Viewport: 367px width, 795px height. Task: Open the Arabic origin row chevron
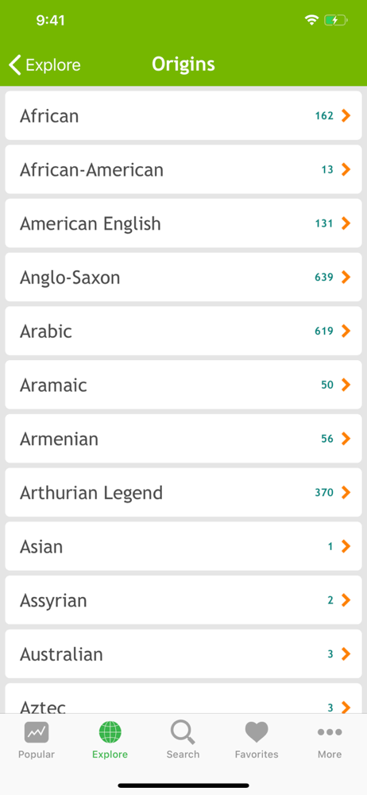pyautogui.click(x=346, y=331)
